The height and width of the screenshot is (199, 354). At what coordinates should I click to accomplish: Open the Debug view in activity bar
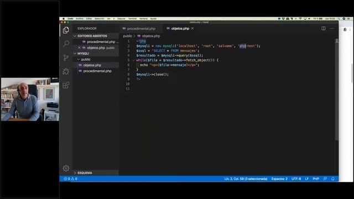coord(66,71)
